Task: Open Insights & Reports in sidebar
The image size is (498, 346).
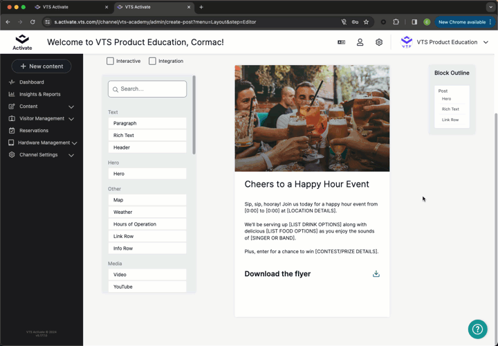Action: (39, 94)
